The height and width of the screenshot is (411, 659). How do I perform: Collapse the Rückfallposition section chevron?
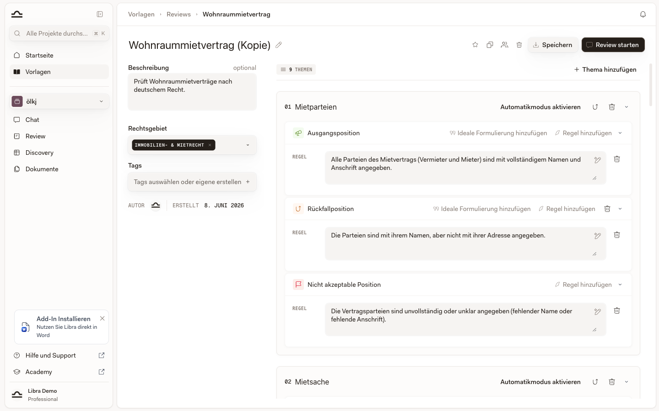point(620,209)
